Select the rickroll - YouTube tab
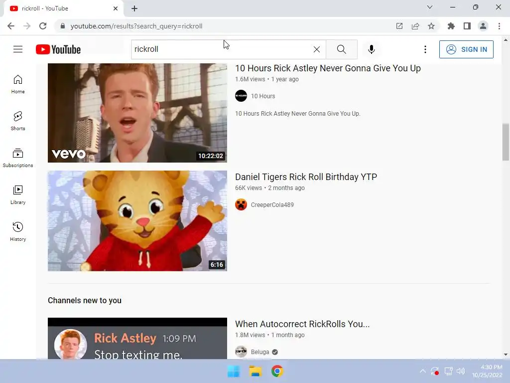The image size is (510, 383). tap(63, 8)
